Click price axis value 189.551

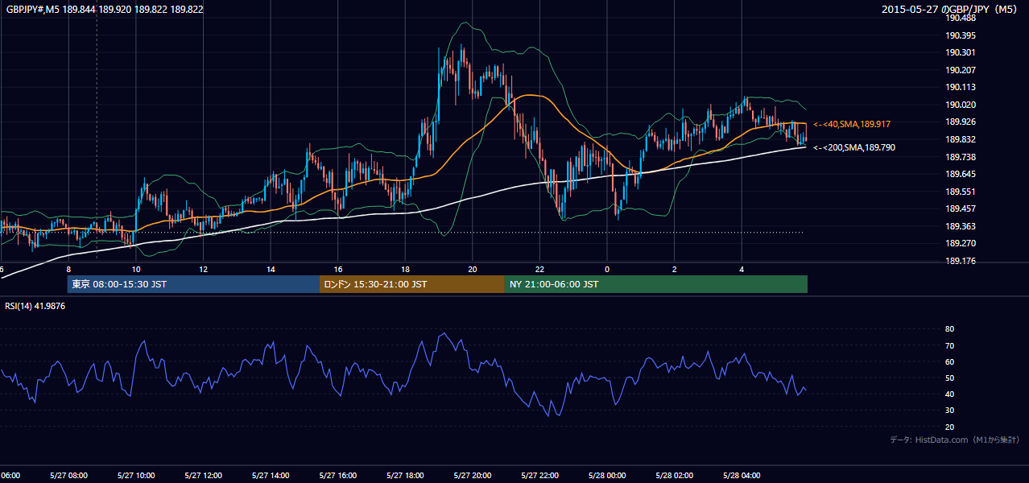pos(961,192)
